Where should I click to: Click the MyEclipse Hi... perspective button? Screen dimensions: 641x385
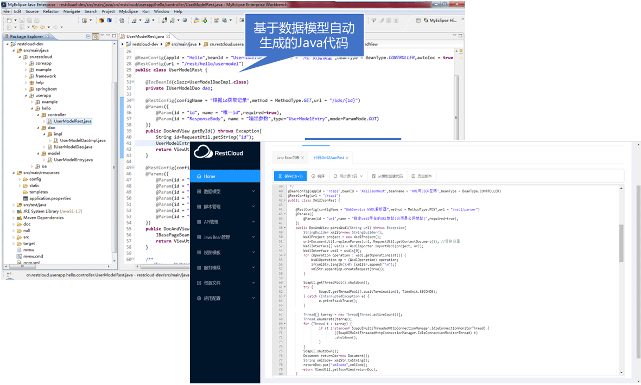tap(440, 20)
